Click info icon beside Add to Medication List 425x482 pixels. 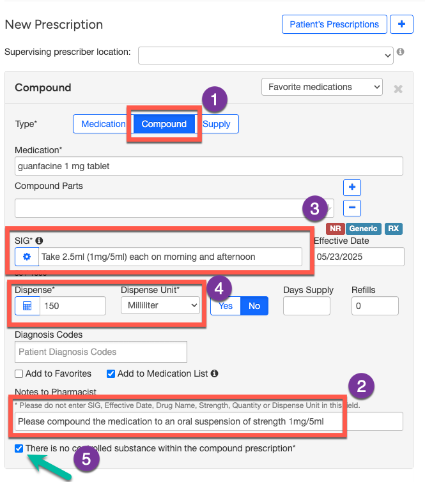tap(215, 373)
